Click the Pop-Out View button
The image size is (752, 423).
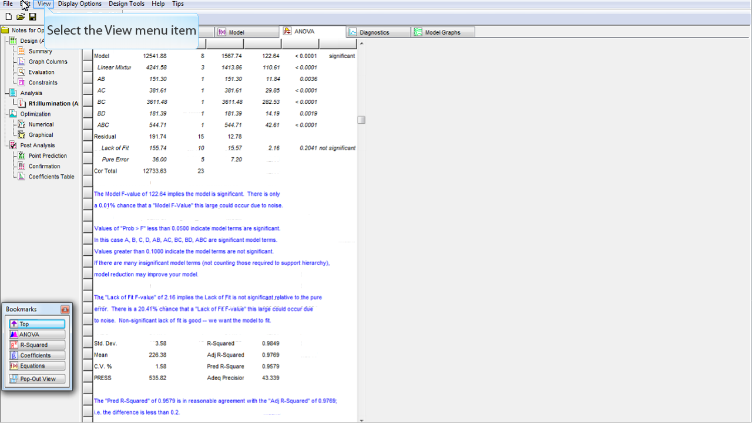pos(36,379)
